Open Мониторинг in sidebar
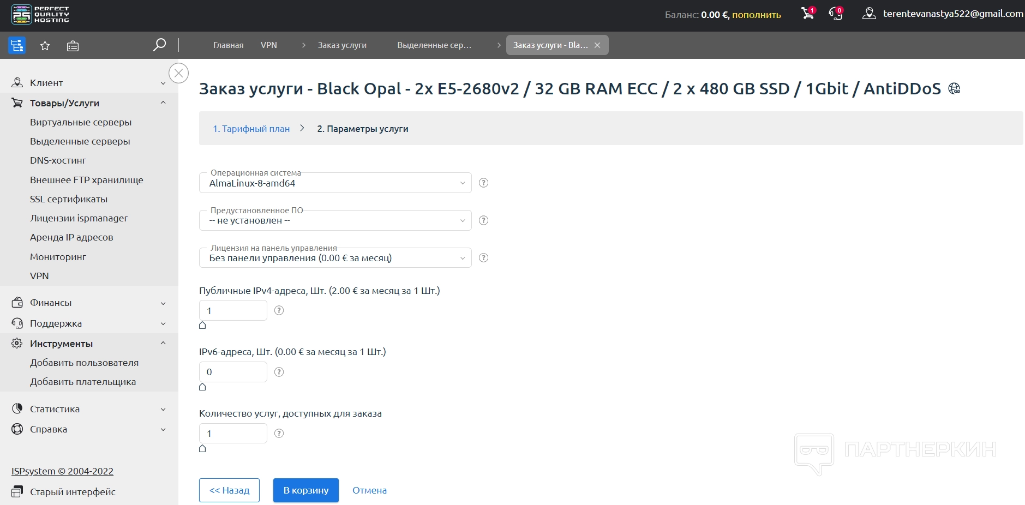Screen dimensions: 1025x505 [x=58, y=257]
